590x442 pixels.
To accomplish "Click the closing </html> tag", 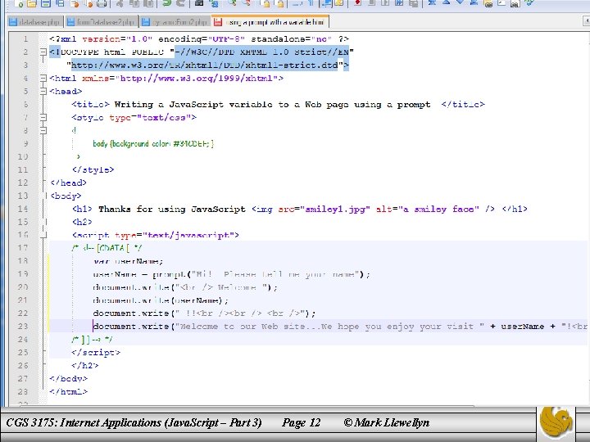I will [69, 391].
